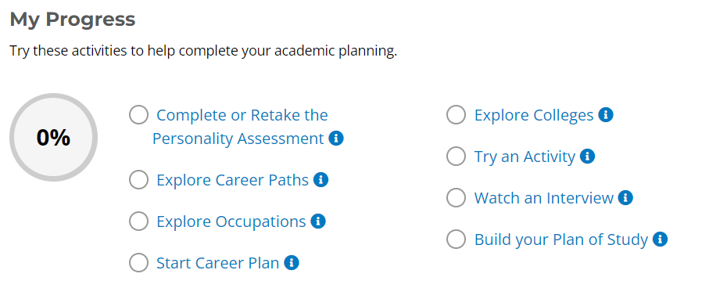This screenshot has width=727, height=299.
Task: Click info icon next to Build your Plan of Study
Action: (660, 240)
